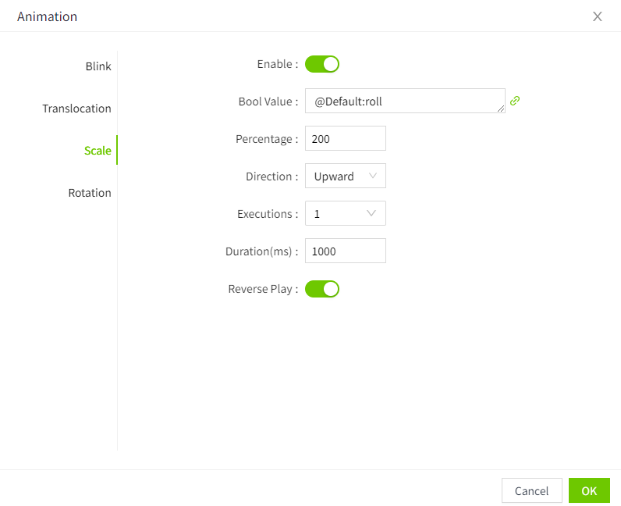621x506 pixels.
Task: Focus the Percentage input showing 200
Action: tap(345, 138)
